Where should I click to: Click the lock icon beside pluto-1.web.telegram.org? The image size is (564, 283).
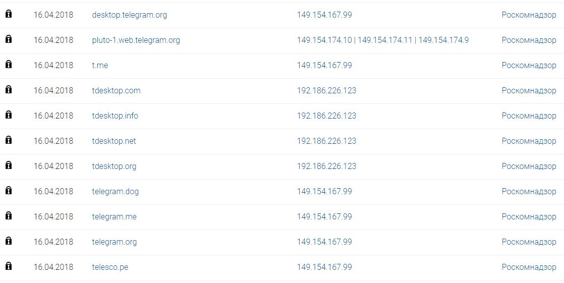(9, 39)
